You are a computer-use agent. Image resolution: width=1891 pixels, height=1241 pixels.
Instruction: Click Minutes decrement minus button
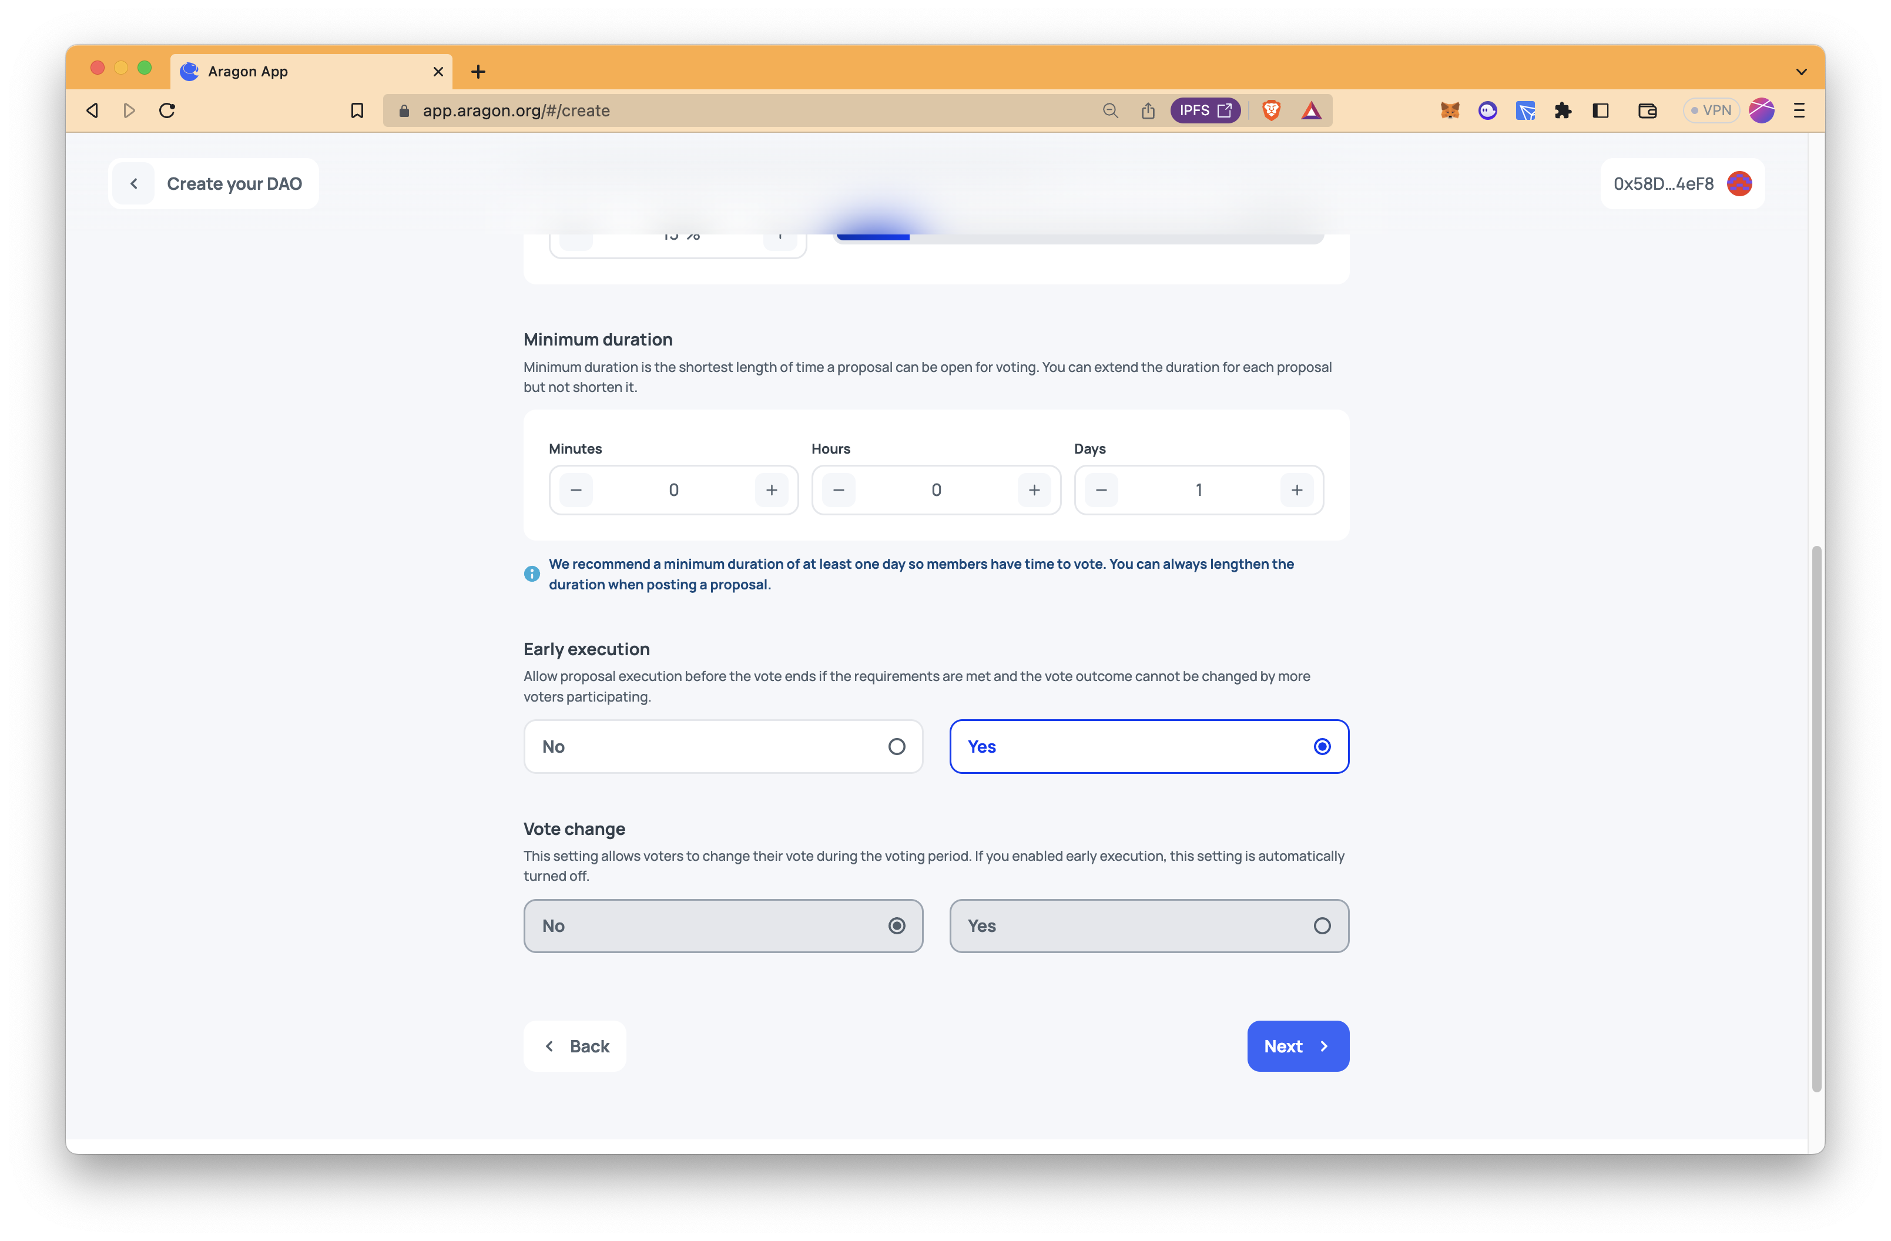[x=576, y=489]
